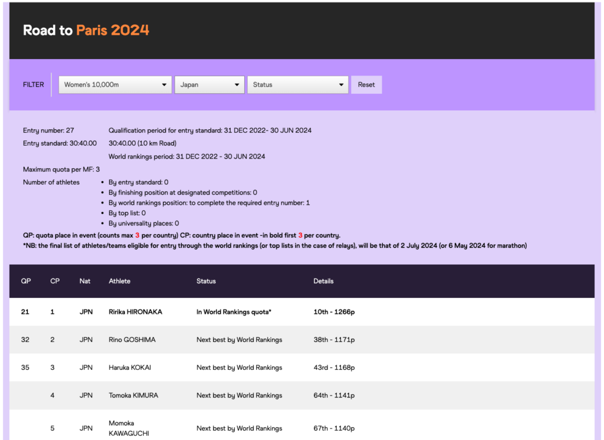Select athlete Momoka KAWAGUCHI
Screen dimensions: 604x440
pyautogui.click(x=129, y=428)
